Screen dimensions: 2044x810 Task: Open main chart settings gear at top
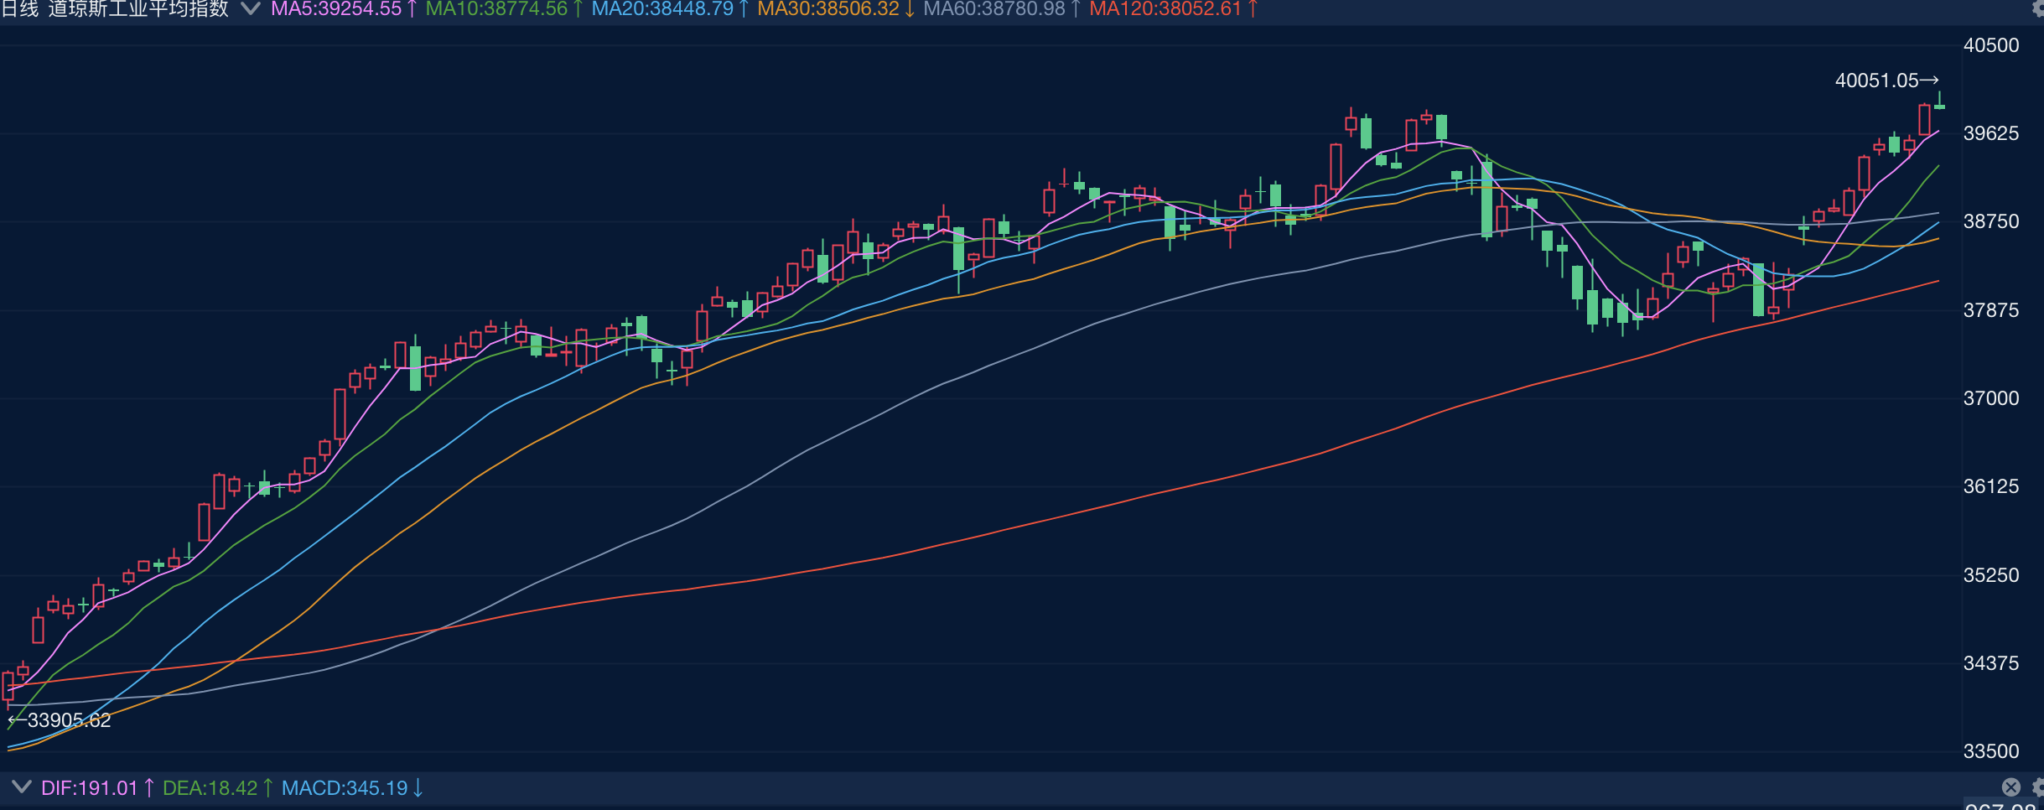[2037, 8]
